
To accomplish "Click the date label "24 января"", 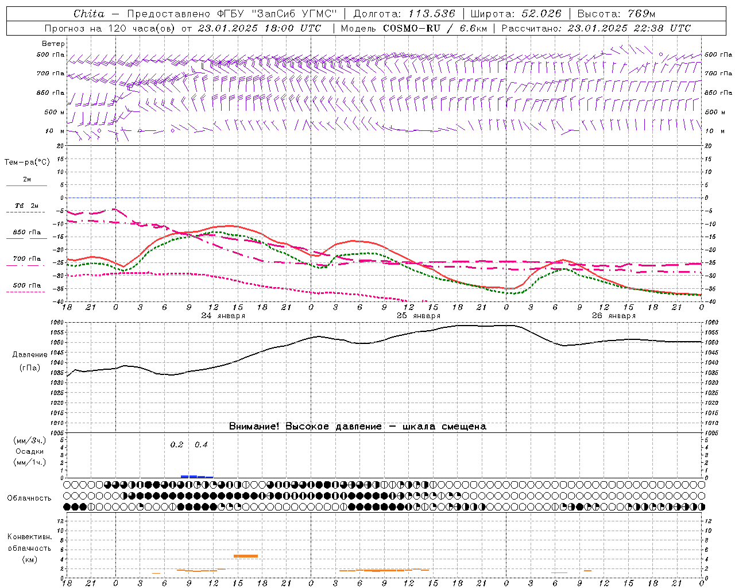I will click(x=223, y=316).
